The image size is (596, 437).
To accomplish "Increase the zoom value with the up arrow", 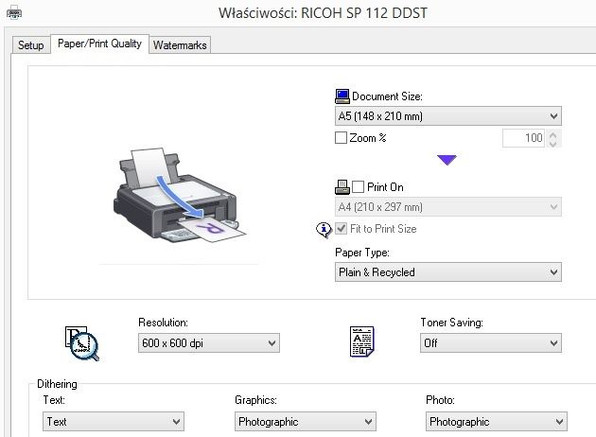I will tap(553, 134).
